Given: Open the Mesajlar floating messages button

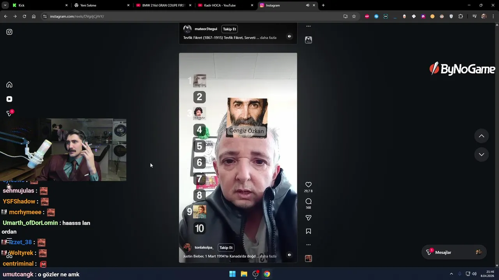Looking at the screenshot, I should point(454,252).
